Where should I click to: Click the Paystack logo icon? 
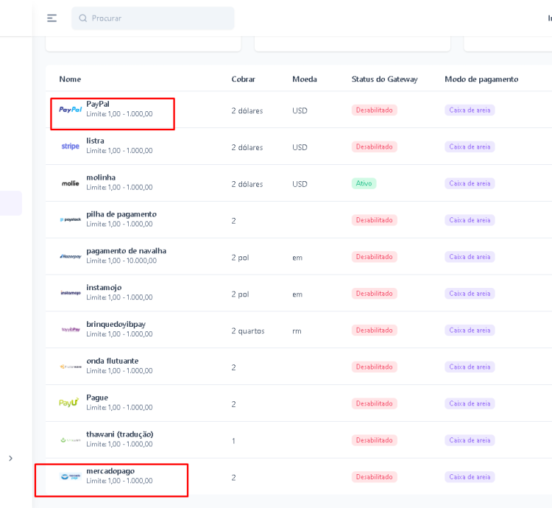click(x=71, y=219)
